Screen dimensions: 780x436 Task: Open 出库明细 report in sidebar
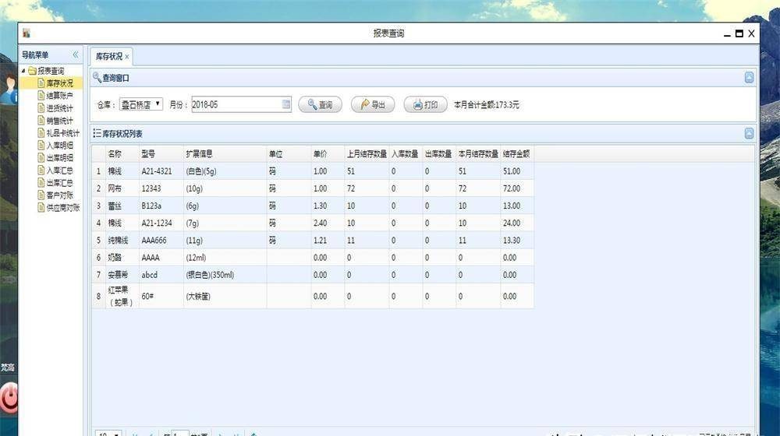59,157
